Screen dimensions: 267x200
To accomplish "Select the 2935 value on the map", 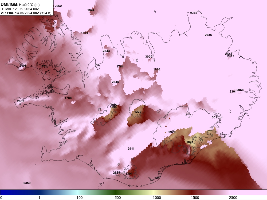I will (208, 35).
